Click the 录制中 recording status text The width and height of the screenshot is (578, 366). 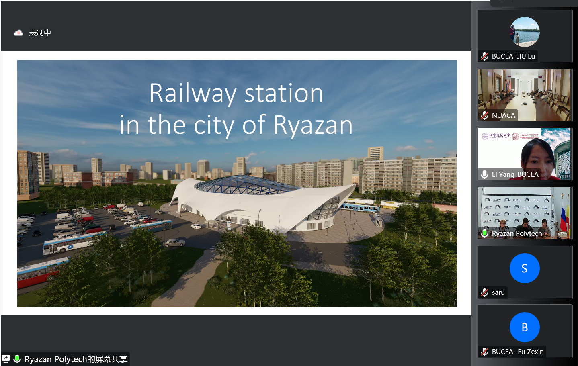coord(40,33)
